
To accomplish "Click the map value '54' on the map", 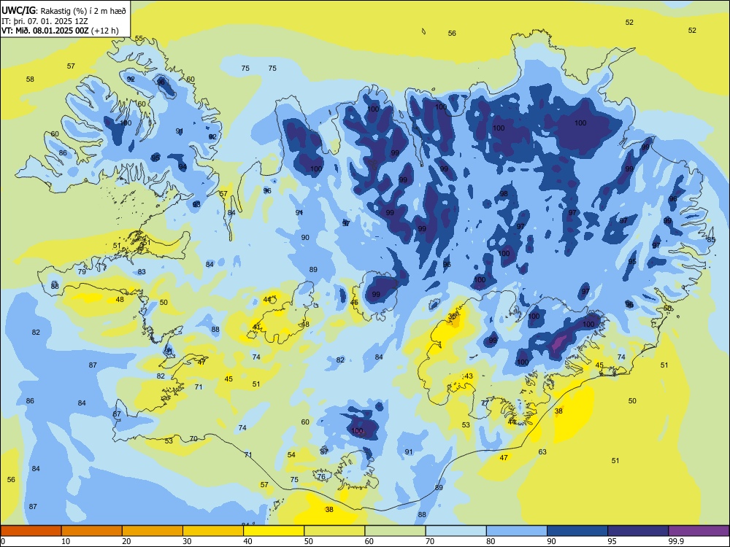I will [x=291, y=454].
